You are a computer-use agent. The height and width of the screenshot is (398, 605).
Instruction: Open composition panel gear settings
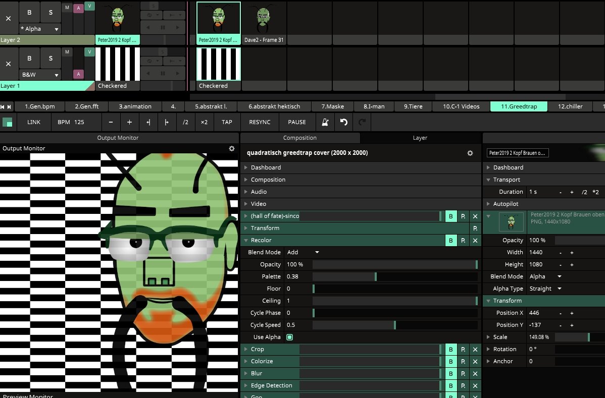pos(470,153)
